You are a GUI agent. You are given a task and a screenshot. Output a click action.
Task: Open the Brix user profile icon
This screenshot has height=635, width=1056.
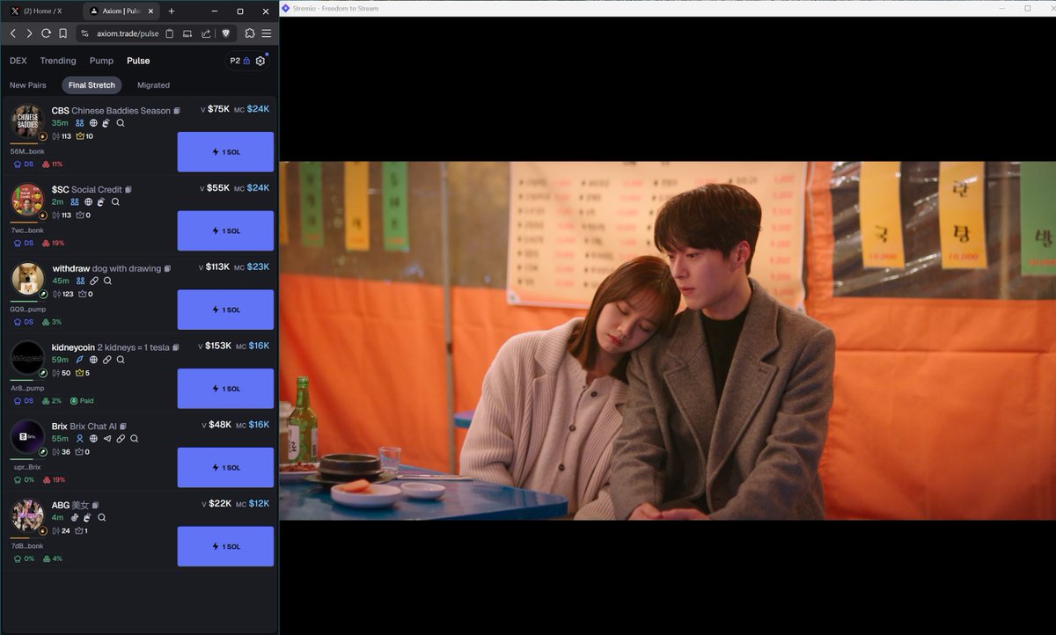80,438
